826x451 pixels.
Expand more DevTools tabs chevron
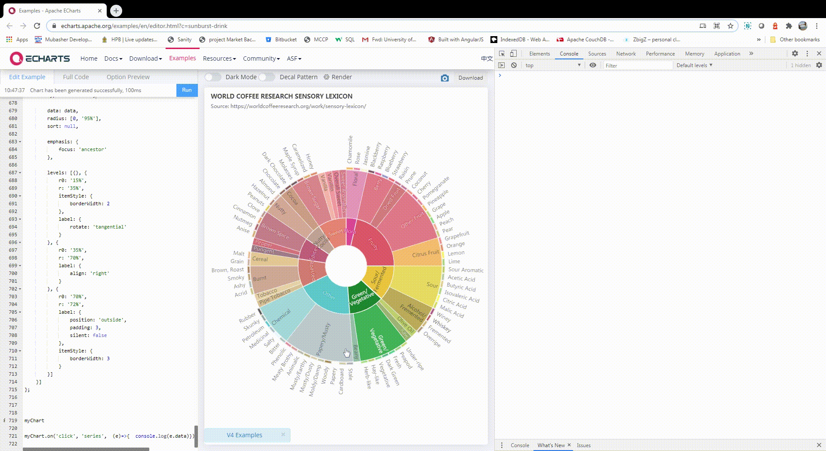click(751, 53)
